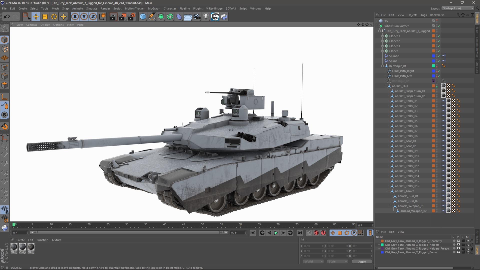Select the Rotate tool
The height and width of the screenshot is (270, 480).
(x=54, y=17)
